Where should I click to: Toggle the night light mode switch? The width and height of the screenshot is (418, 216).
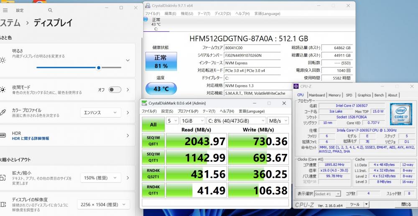[x=115, y=90]
